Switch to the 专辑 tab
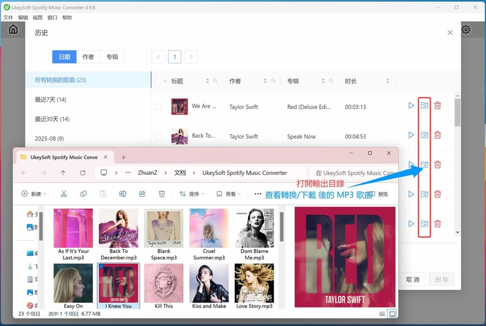 click(x=112, y=57)
